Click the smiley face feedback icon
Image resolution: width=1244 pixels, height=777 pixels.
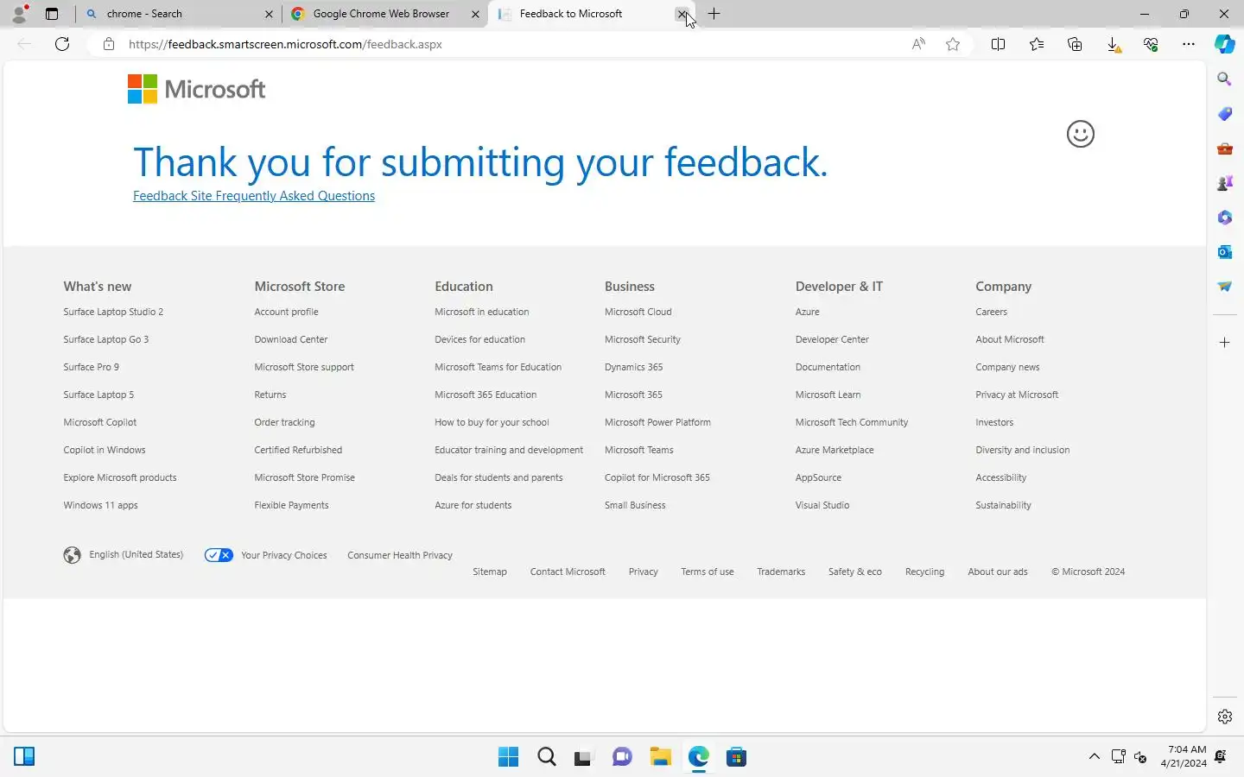click(x=1080, y=134)
